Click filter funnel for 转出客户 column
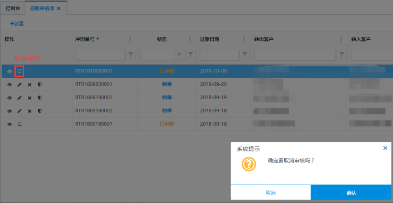 [342, 55]
